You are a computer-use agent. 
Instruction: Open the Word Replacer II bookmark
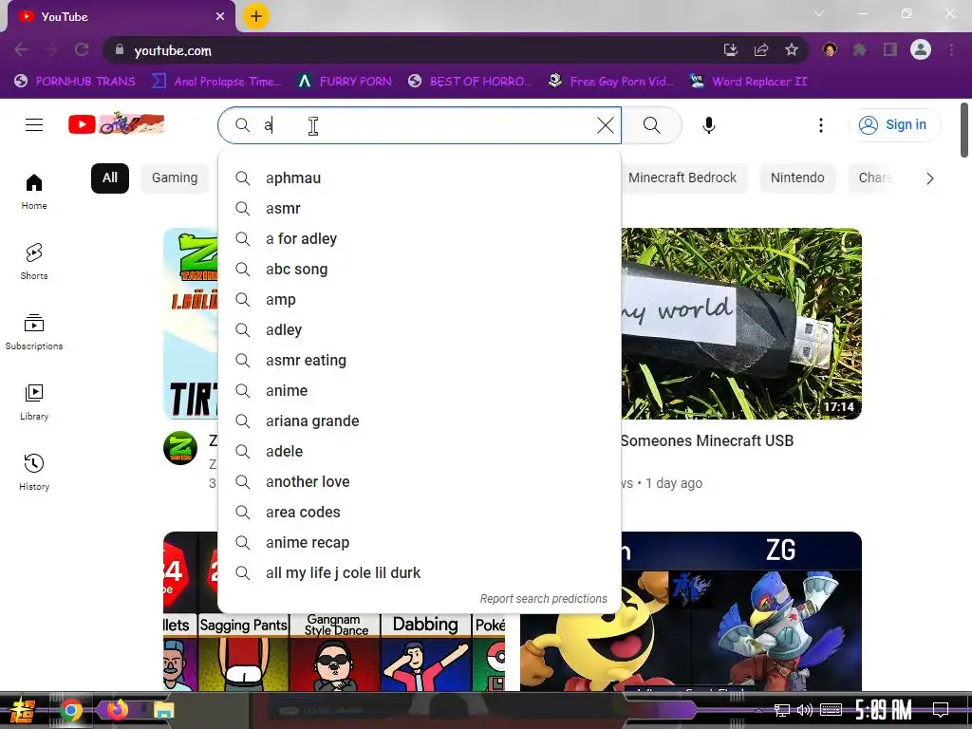tap(748, 82)
